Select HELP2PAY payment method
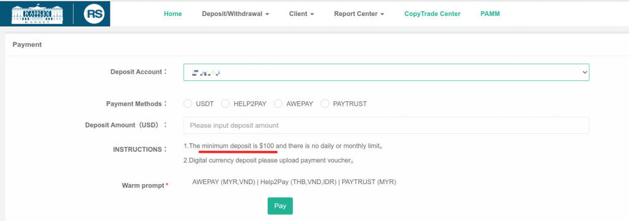Screen dimensions: 629x221 click(x=225, y=104)
